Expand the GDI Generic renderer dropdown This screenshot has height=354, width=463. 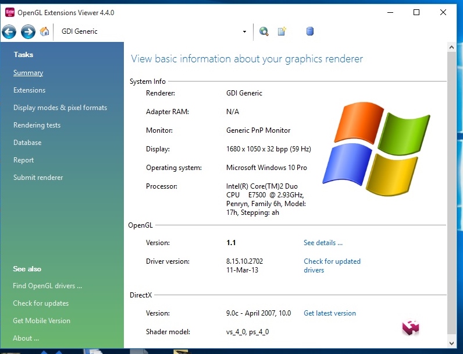coord(244,31)
